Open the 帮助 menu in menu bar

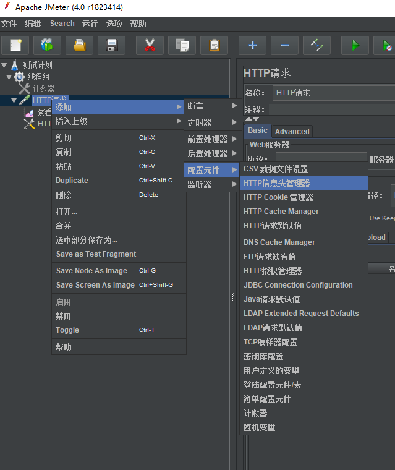point(138,23)
